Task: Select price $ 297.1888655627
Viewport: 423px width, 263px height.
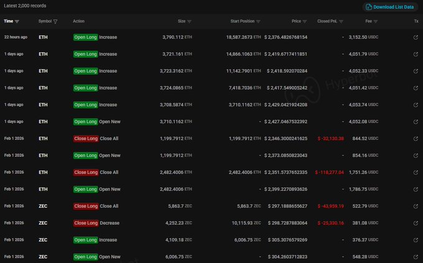Action: coord(287,206)
